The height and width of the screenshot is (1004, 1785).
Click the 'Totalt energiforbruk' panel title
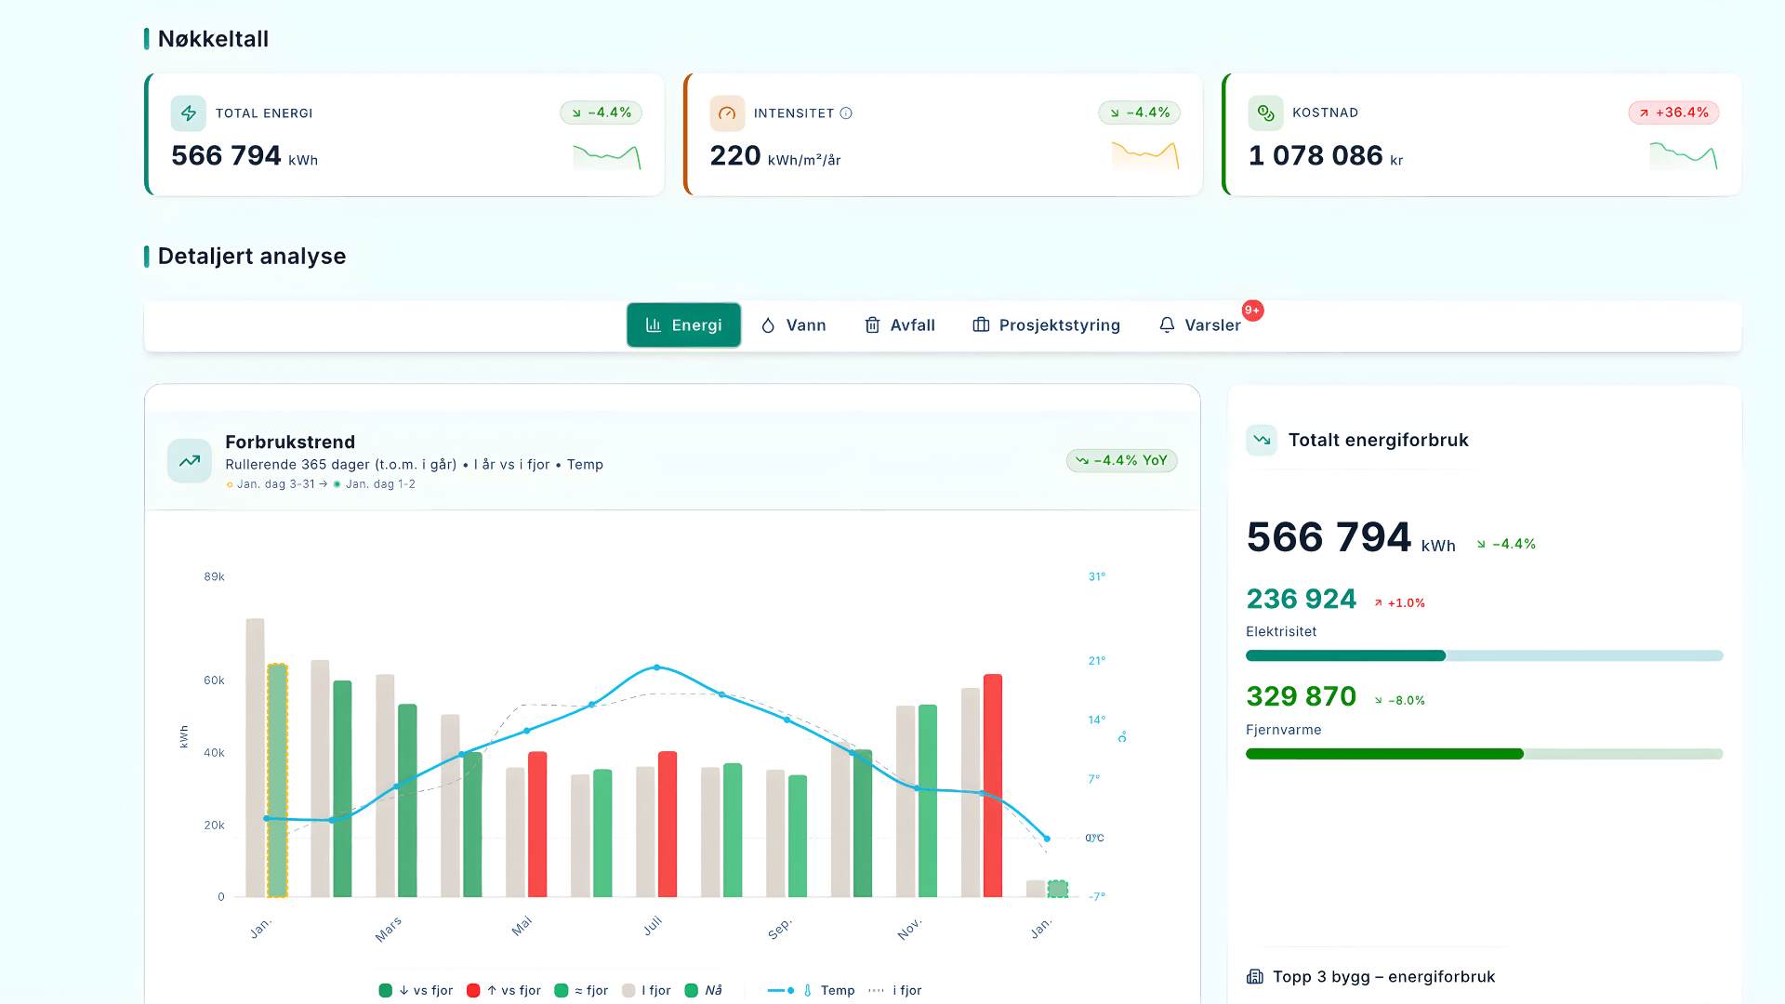pyautogui.click(x=1379, y=440)
